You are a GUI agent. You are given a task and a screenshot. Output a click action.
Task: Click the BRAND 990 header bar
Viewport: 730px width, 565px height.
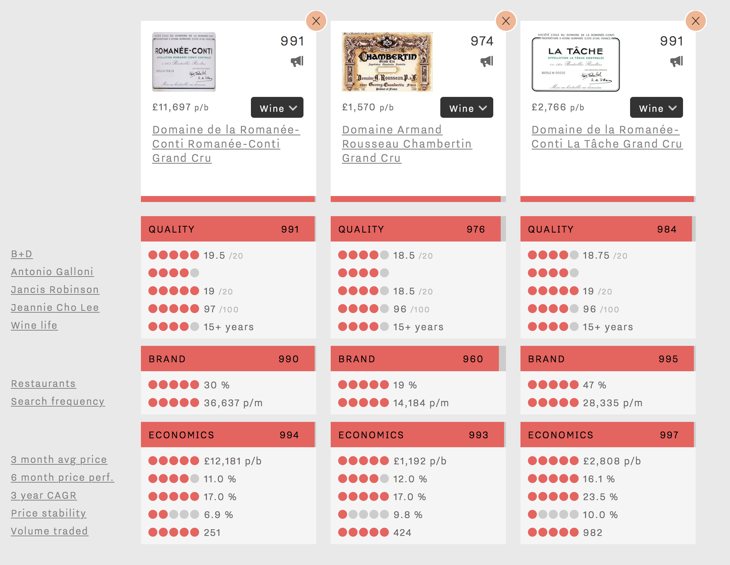tap(228, 359)
